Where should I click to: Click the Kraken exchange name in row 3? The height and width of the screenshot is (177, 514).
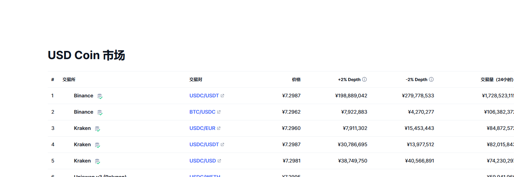[82, 129]
